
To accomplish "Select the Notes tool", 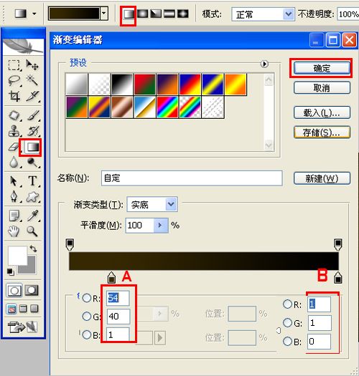I will [14, 216].
